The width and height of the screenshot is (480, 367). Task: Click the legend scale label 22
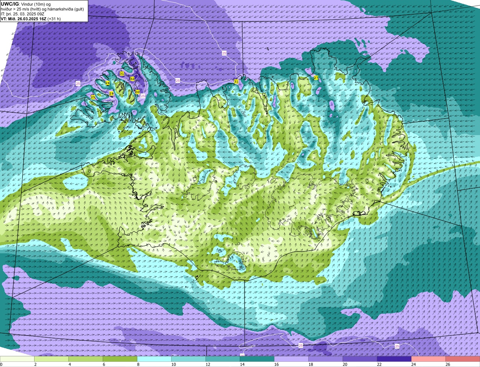379,364
